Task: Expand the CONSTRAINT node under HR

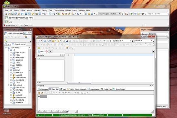Action: 11,53
